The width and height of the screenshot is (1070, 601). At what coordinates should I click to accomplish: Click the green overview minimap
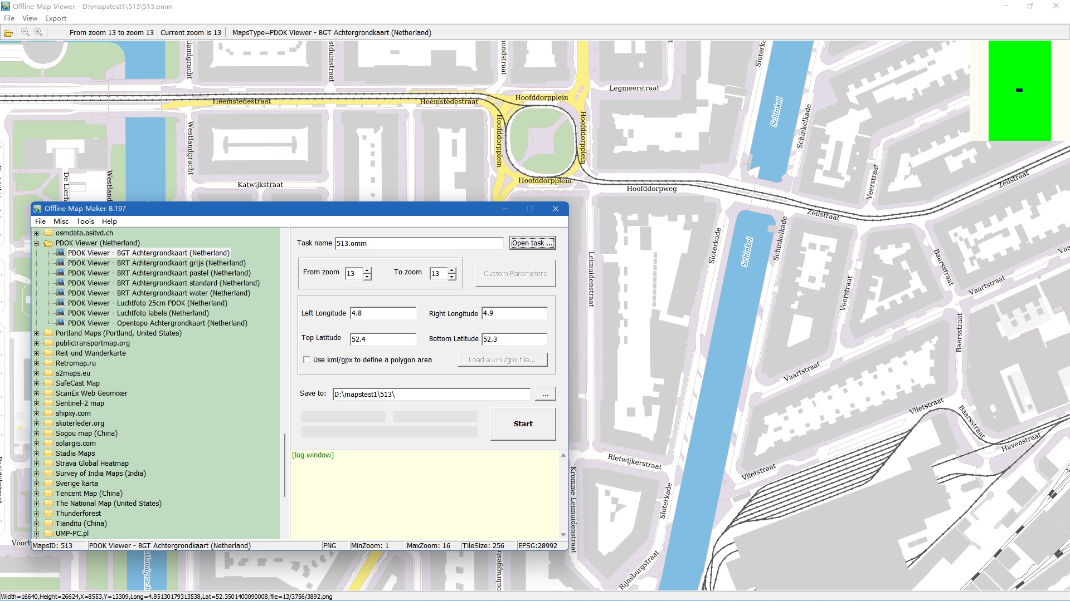pyautogui.click(x=1019, y=91)
